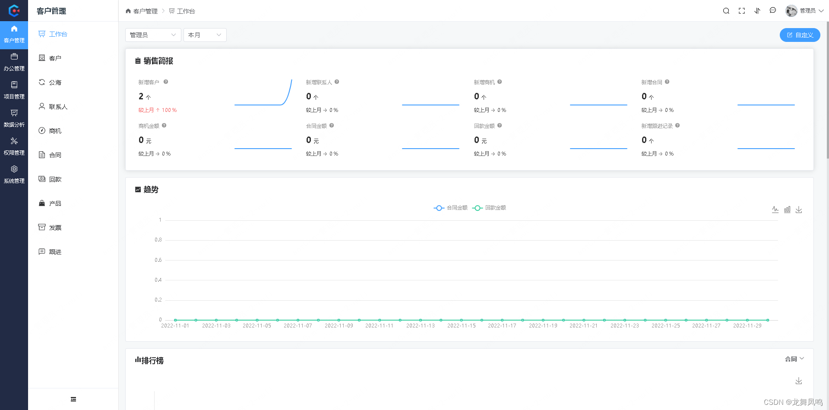The height and width of the screenshot is (410, 829).
Task: Click the search icon in top bar
Action: pos(726,11)
